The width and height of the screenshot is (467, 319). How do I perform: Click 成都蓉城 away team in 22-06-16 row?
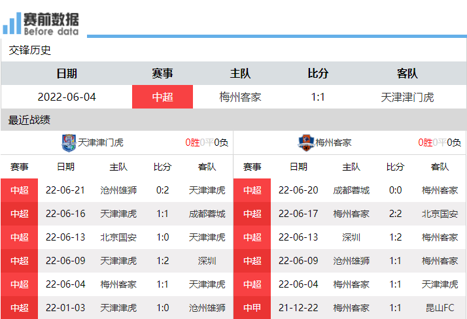pyautogui.click(x=207, y=214)
